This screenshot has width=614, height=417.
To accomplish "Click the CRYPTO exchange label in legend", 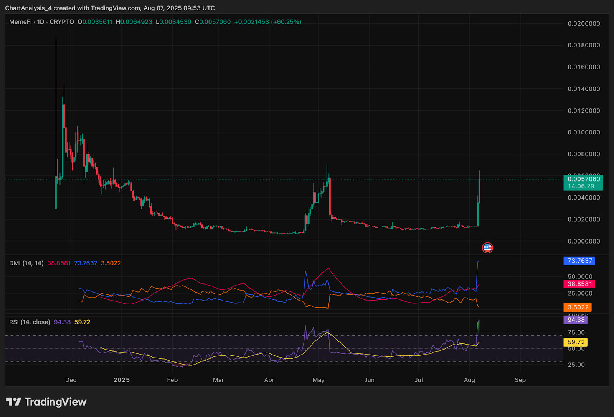I will tap(62, 22).
